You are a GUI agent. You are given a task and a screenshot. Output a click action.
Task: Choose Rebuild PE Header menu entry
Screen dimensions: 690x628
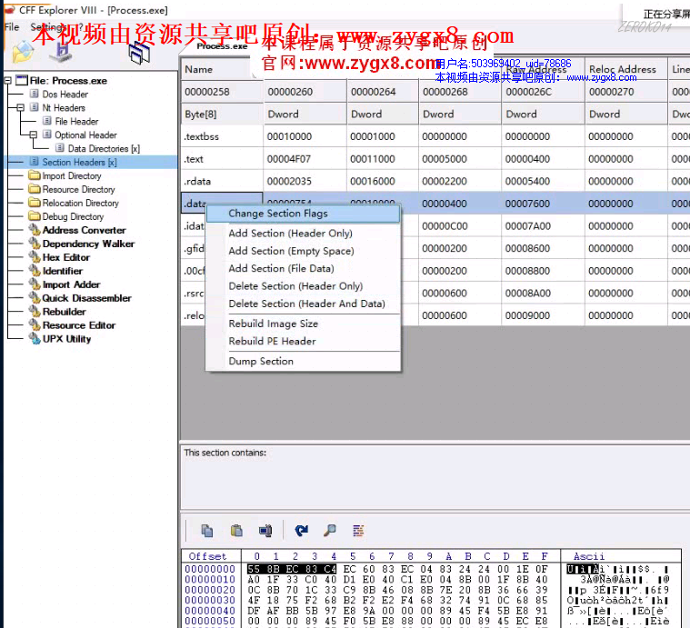point(304,342)
